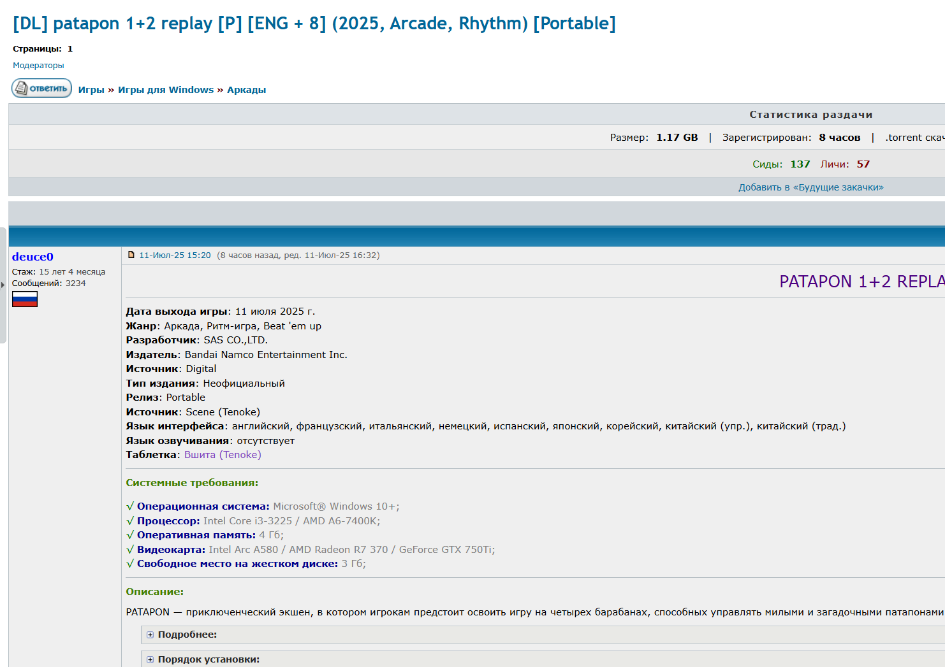The width and height of the screenshot is (945, 667).
Task: Click seeders count 137
Action: (x=800, y=164)
